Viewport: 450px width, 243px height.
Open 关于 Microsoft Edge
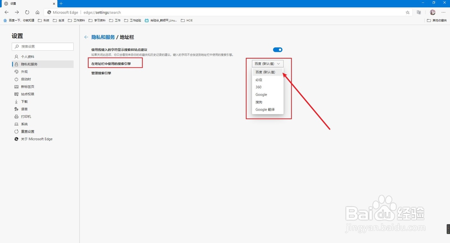pyautogui.click(x=43, y=139)
